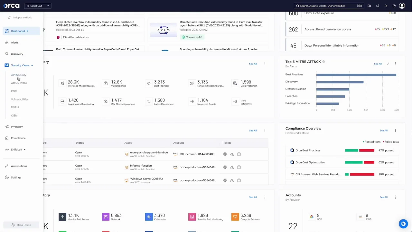
Task: Go to the Inventory section
Action: (x=17, y=127)
